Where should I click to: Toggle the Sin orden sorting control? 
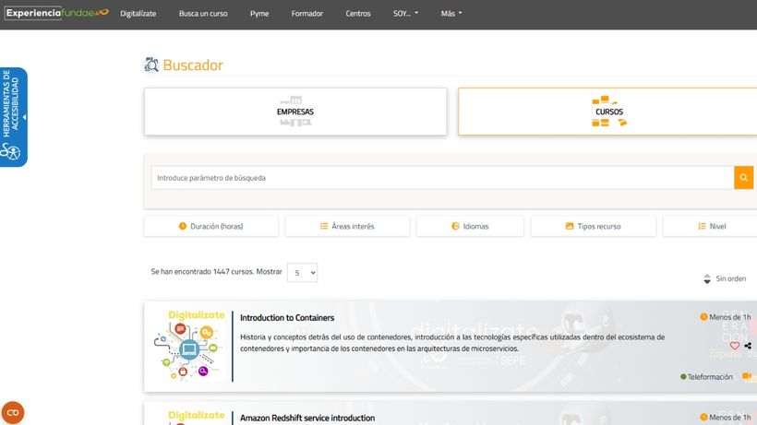click(724, 278)
